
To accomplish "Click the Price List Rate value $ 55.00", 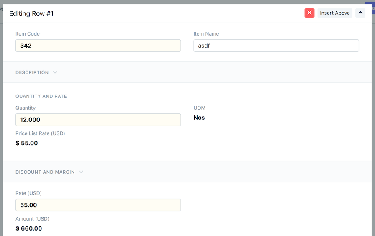I will (x=26, y=143).
